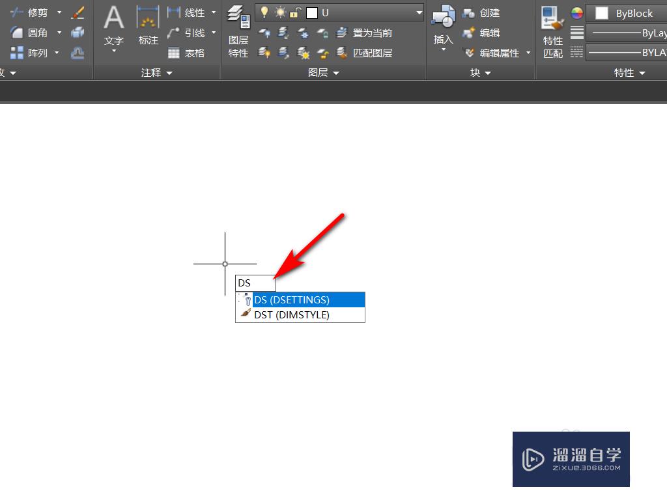This screenshot has height=500, width=667.
Task: Click Thaw All Layers icon
Action: coord(303,53)
